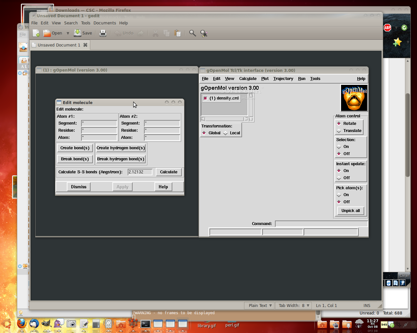Click Unpick all button
The image size is (417, 333).
point(351,211)
